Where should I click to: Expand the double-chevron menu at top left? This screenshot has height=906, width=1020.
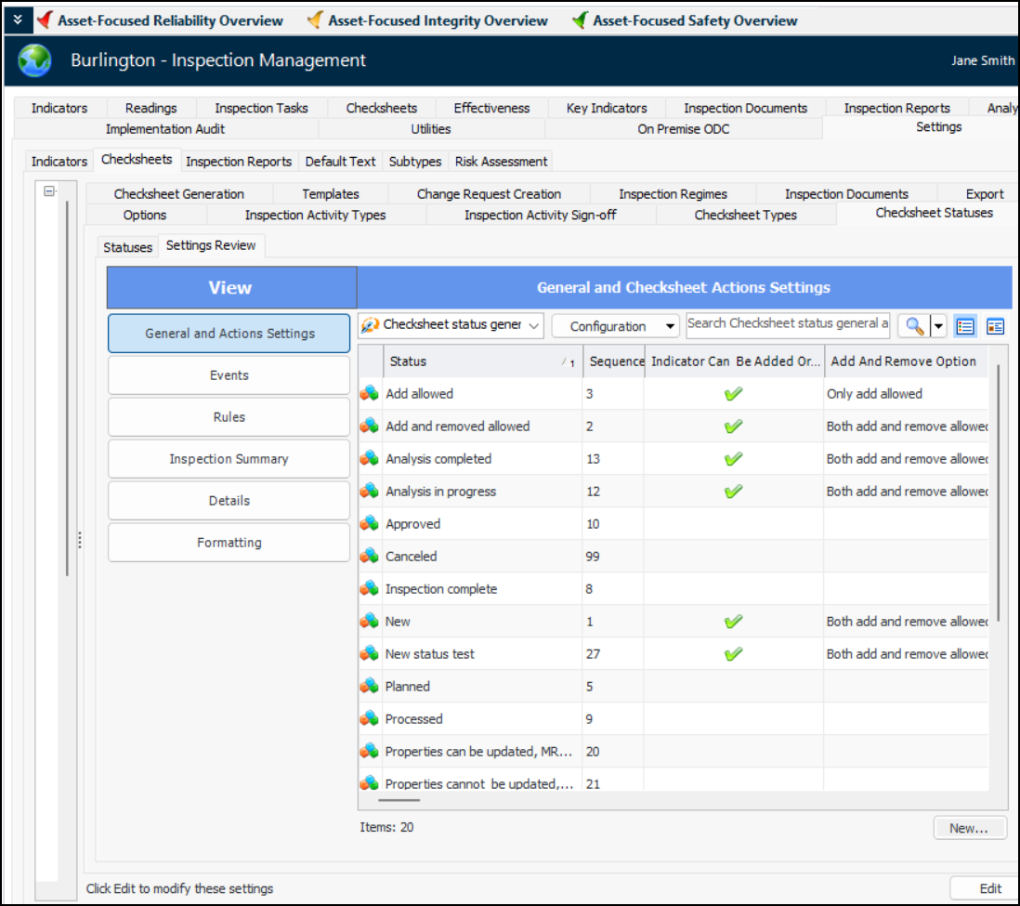(18, 20)
